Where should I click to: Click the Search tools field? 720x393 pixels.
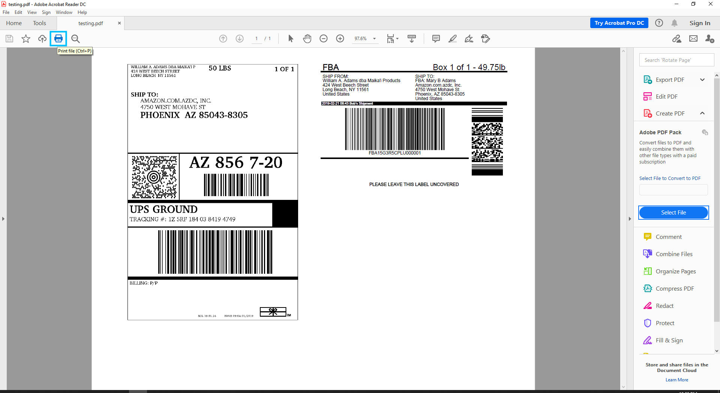tap(676, 60)
